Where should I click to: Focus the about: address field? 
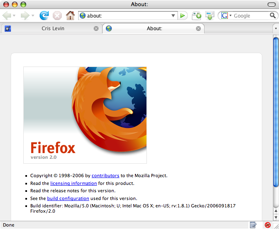click(x=128, y=16)
